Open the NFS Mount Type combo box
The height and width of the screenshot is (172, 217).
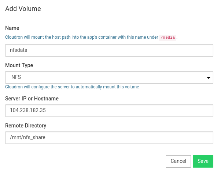coord(109,77)
